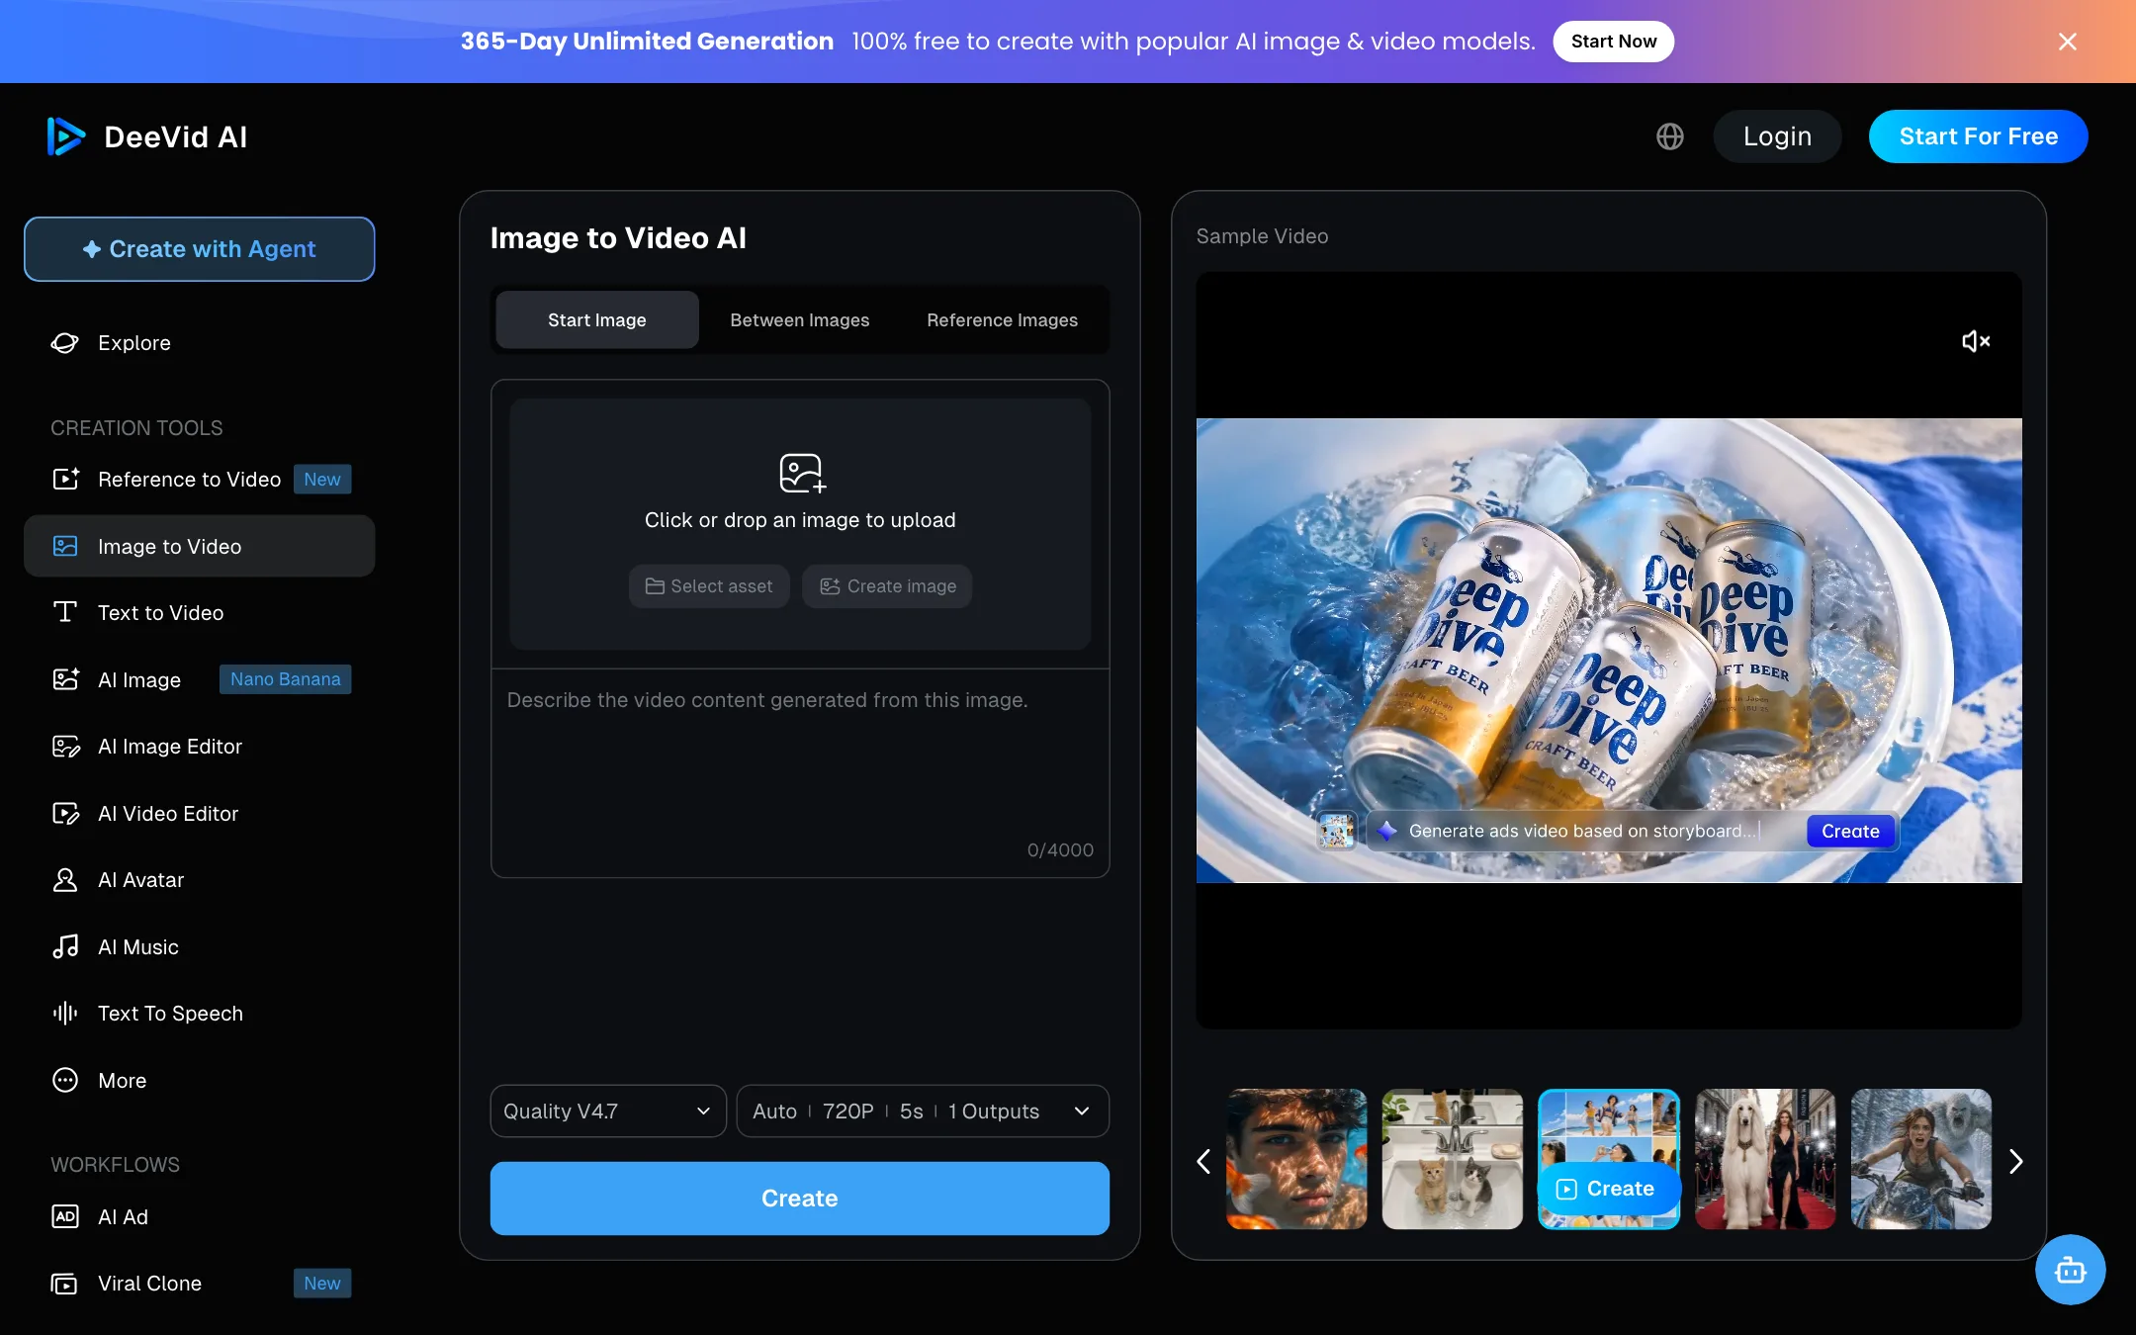Screen dimensions: 2136x1335
Task: Open the Auto 720P 5s outputs dropdown
Action: tap(923, 1112)
